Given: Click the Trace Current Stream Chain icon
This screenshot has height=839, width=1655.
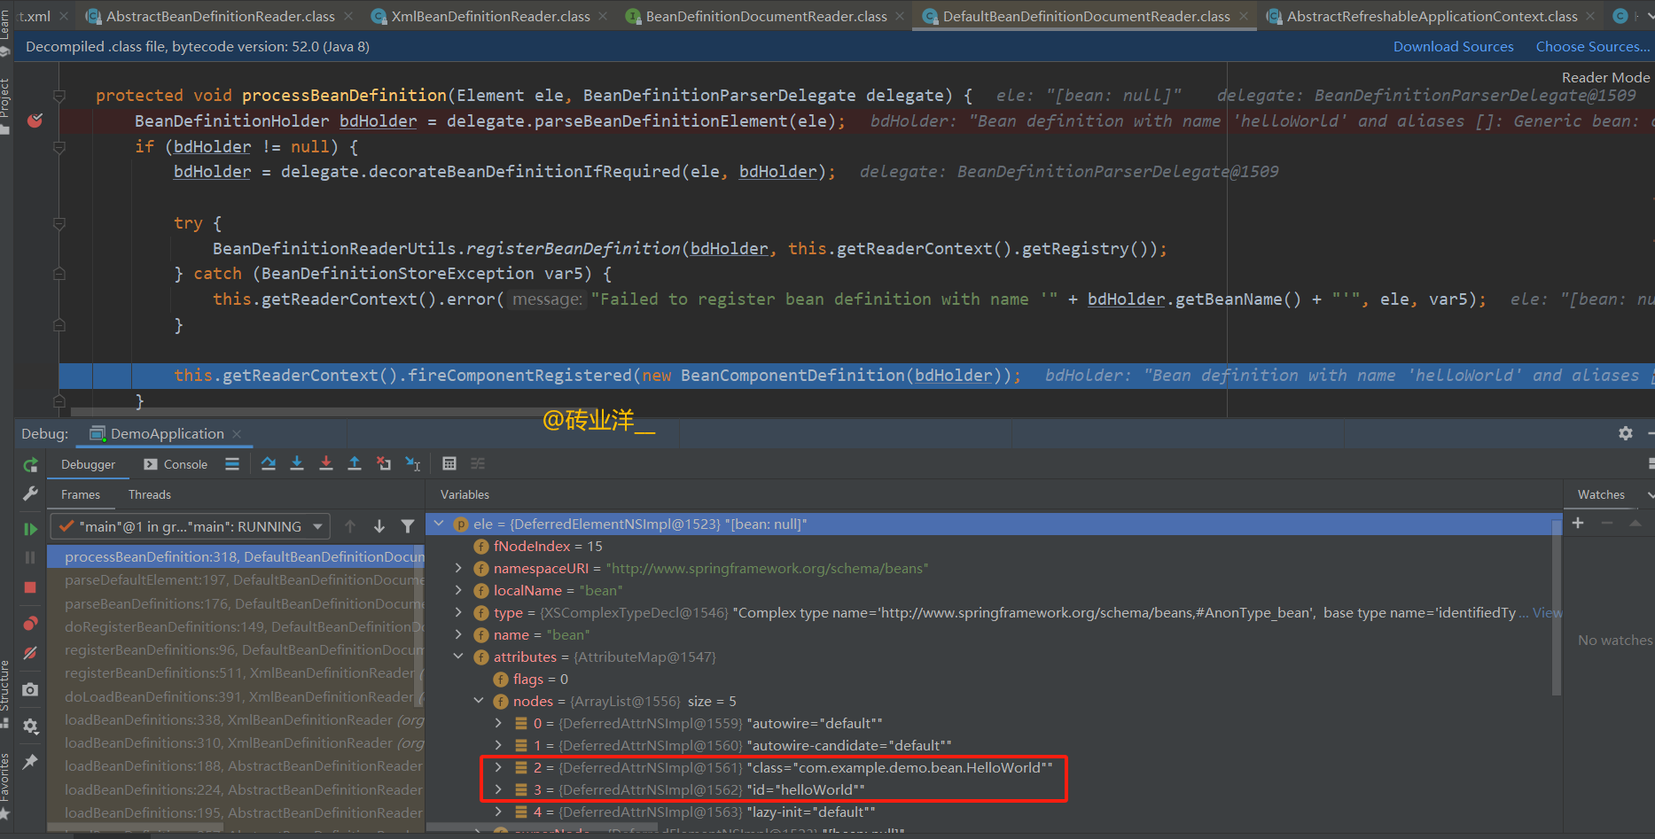Looking at the screenshot, I should coord(478,463).
